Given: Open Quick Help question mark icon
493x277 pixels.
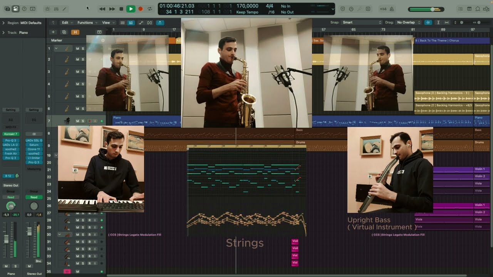Looking at the screenshot, I should point(24,9).
